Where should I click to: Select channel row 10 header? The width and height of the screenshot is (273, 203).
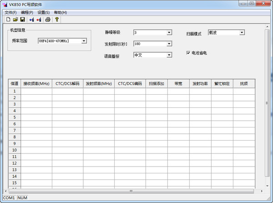pyautogui.click(x=15, y=150)
